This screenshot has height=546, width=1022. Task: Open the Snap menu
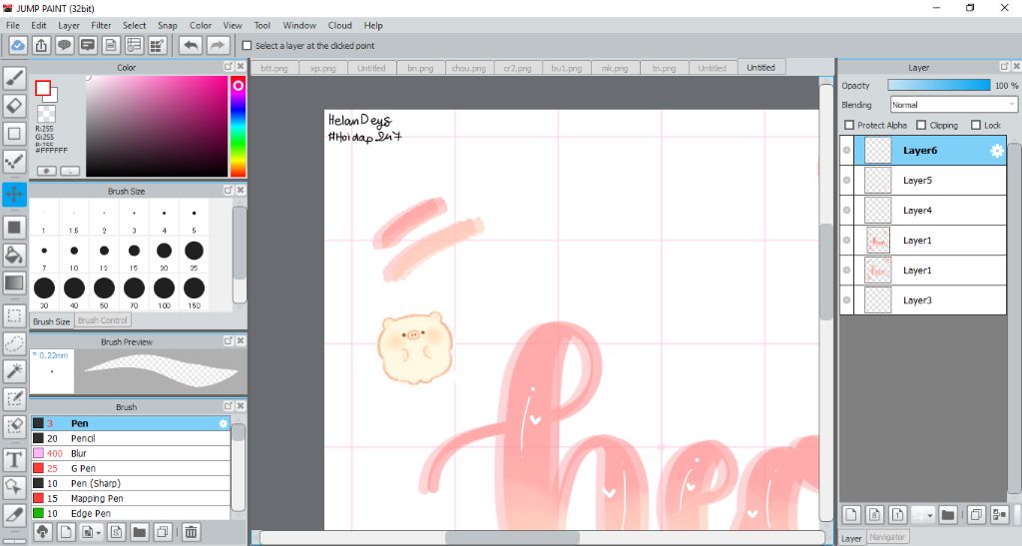pos(168,25)
